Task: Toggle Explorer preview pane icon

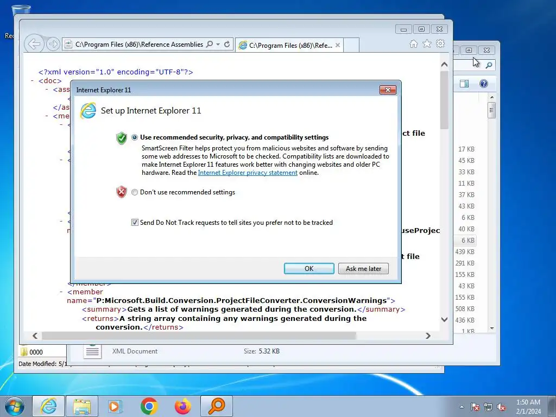Action: (x=464, y=83)
